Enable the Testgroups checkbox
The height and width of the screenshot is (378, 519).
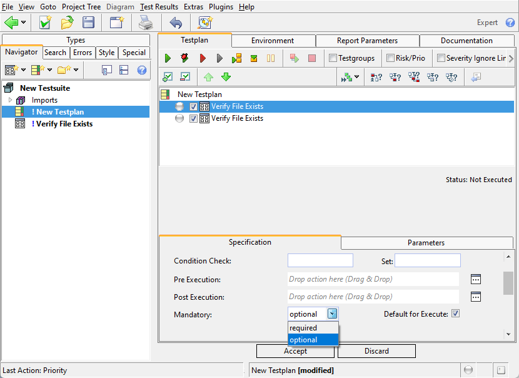(333, 58)
